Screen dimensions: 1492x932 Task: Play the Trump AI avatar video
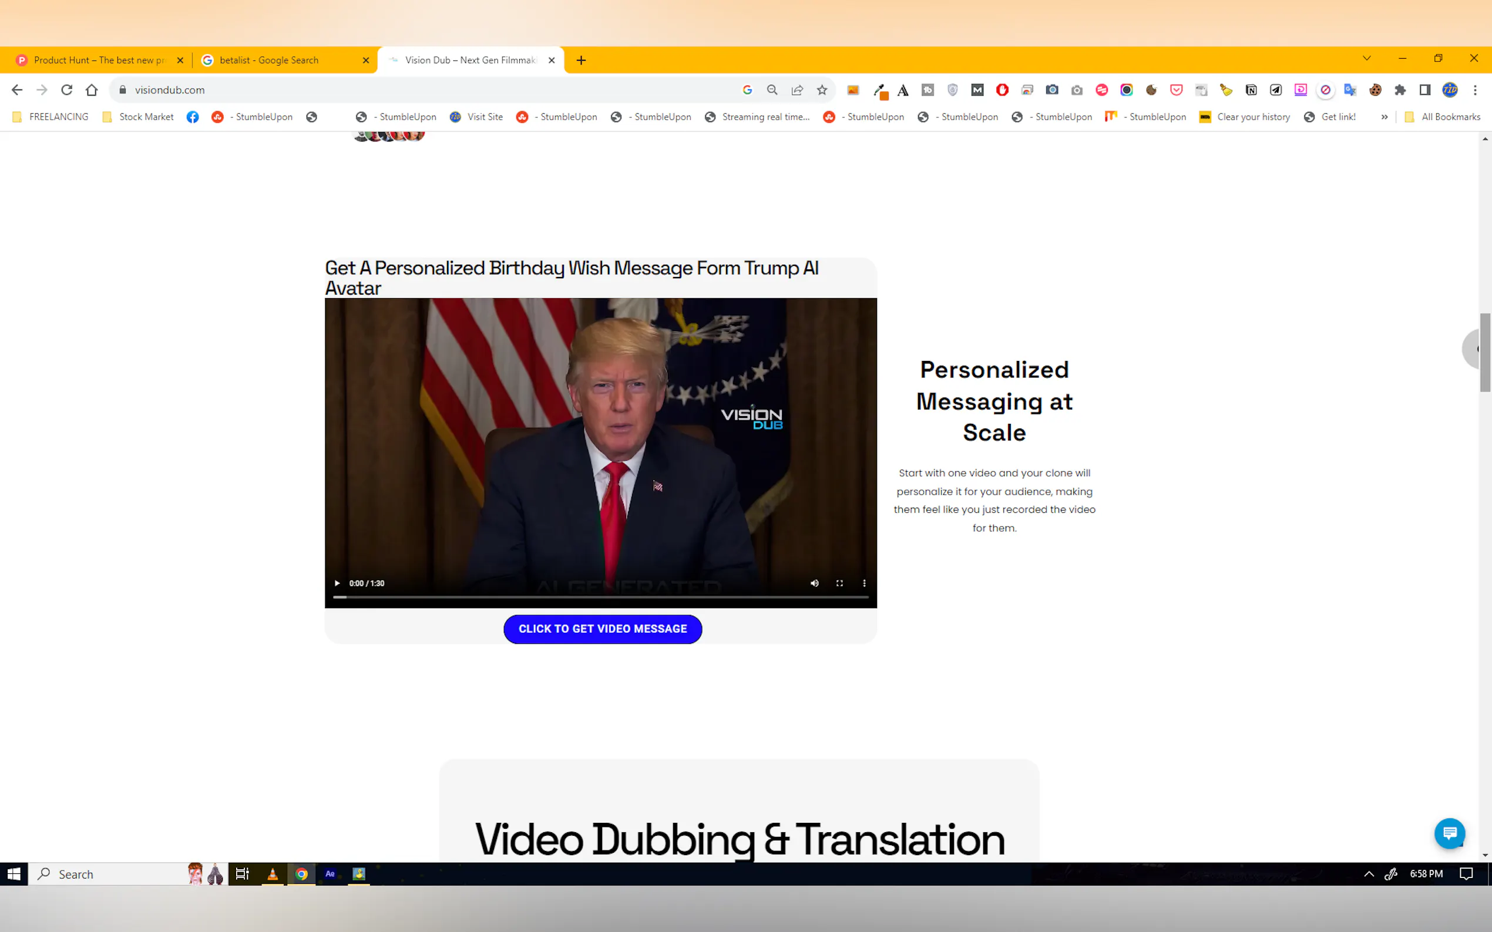click(x=337, y=583)
